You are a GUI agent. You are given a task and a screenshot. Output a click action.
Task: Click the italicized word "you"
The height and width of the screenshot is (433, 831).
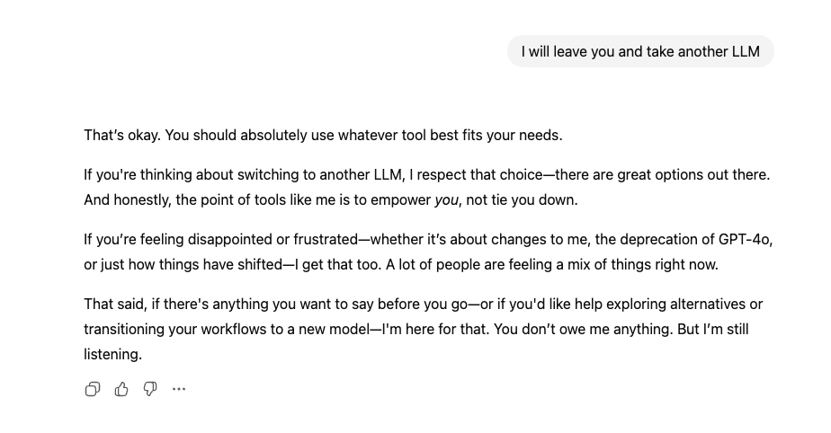(x=446, y=200)
